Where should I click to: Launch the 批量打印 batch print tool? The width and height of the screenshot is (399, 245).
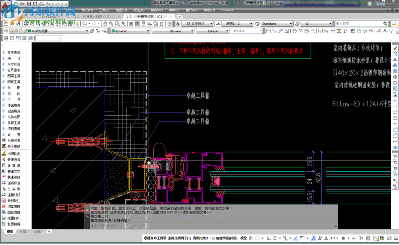[14, 218]
